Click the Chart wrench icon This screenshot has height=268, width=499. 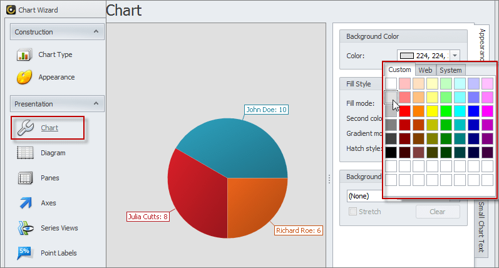point(24,128)
